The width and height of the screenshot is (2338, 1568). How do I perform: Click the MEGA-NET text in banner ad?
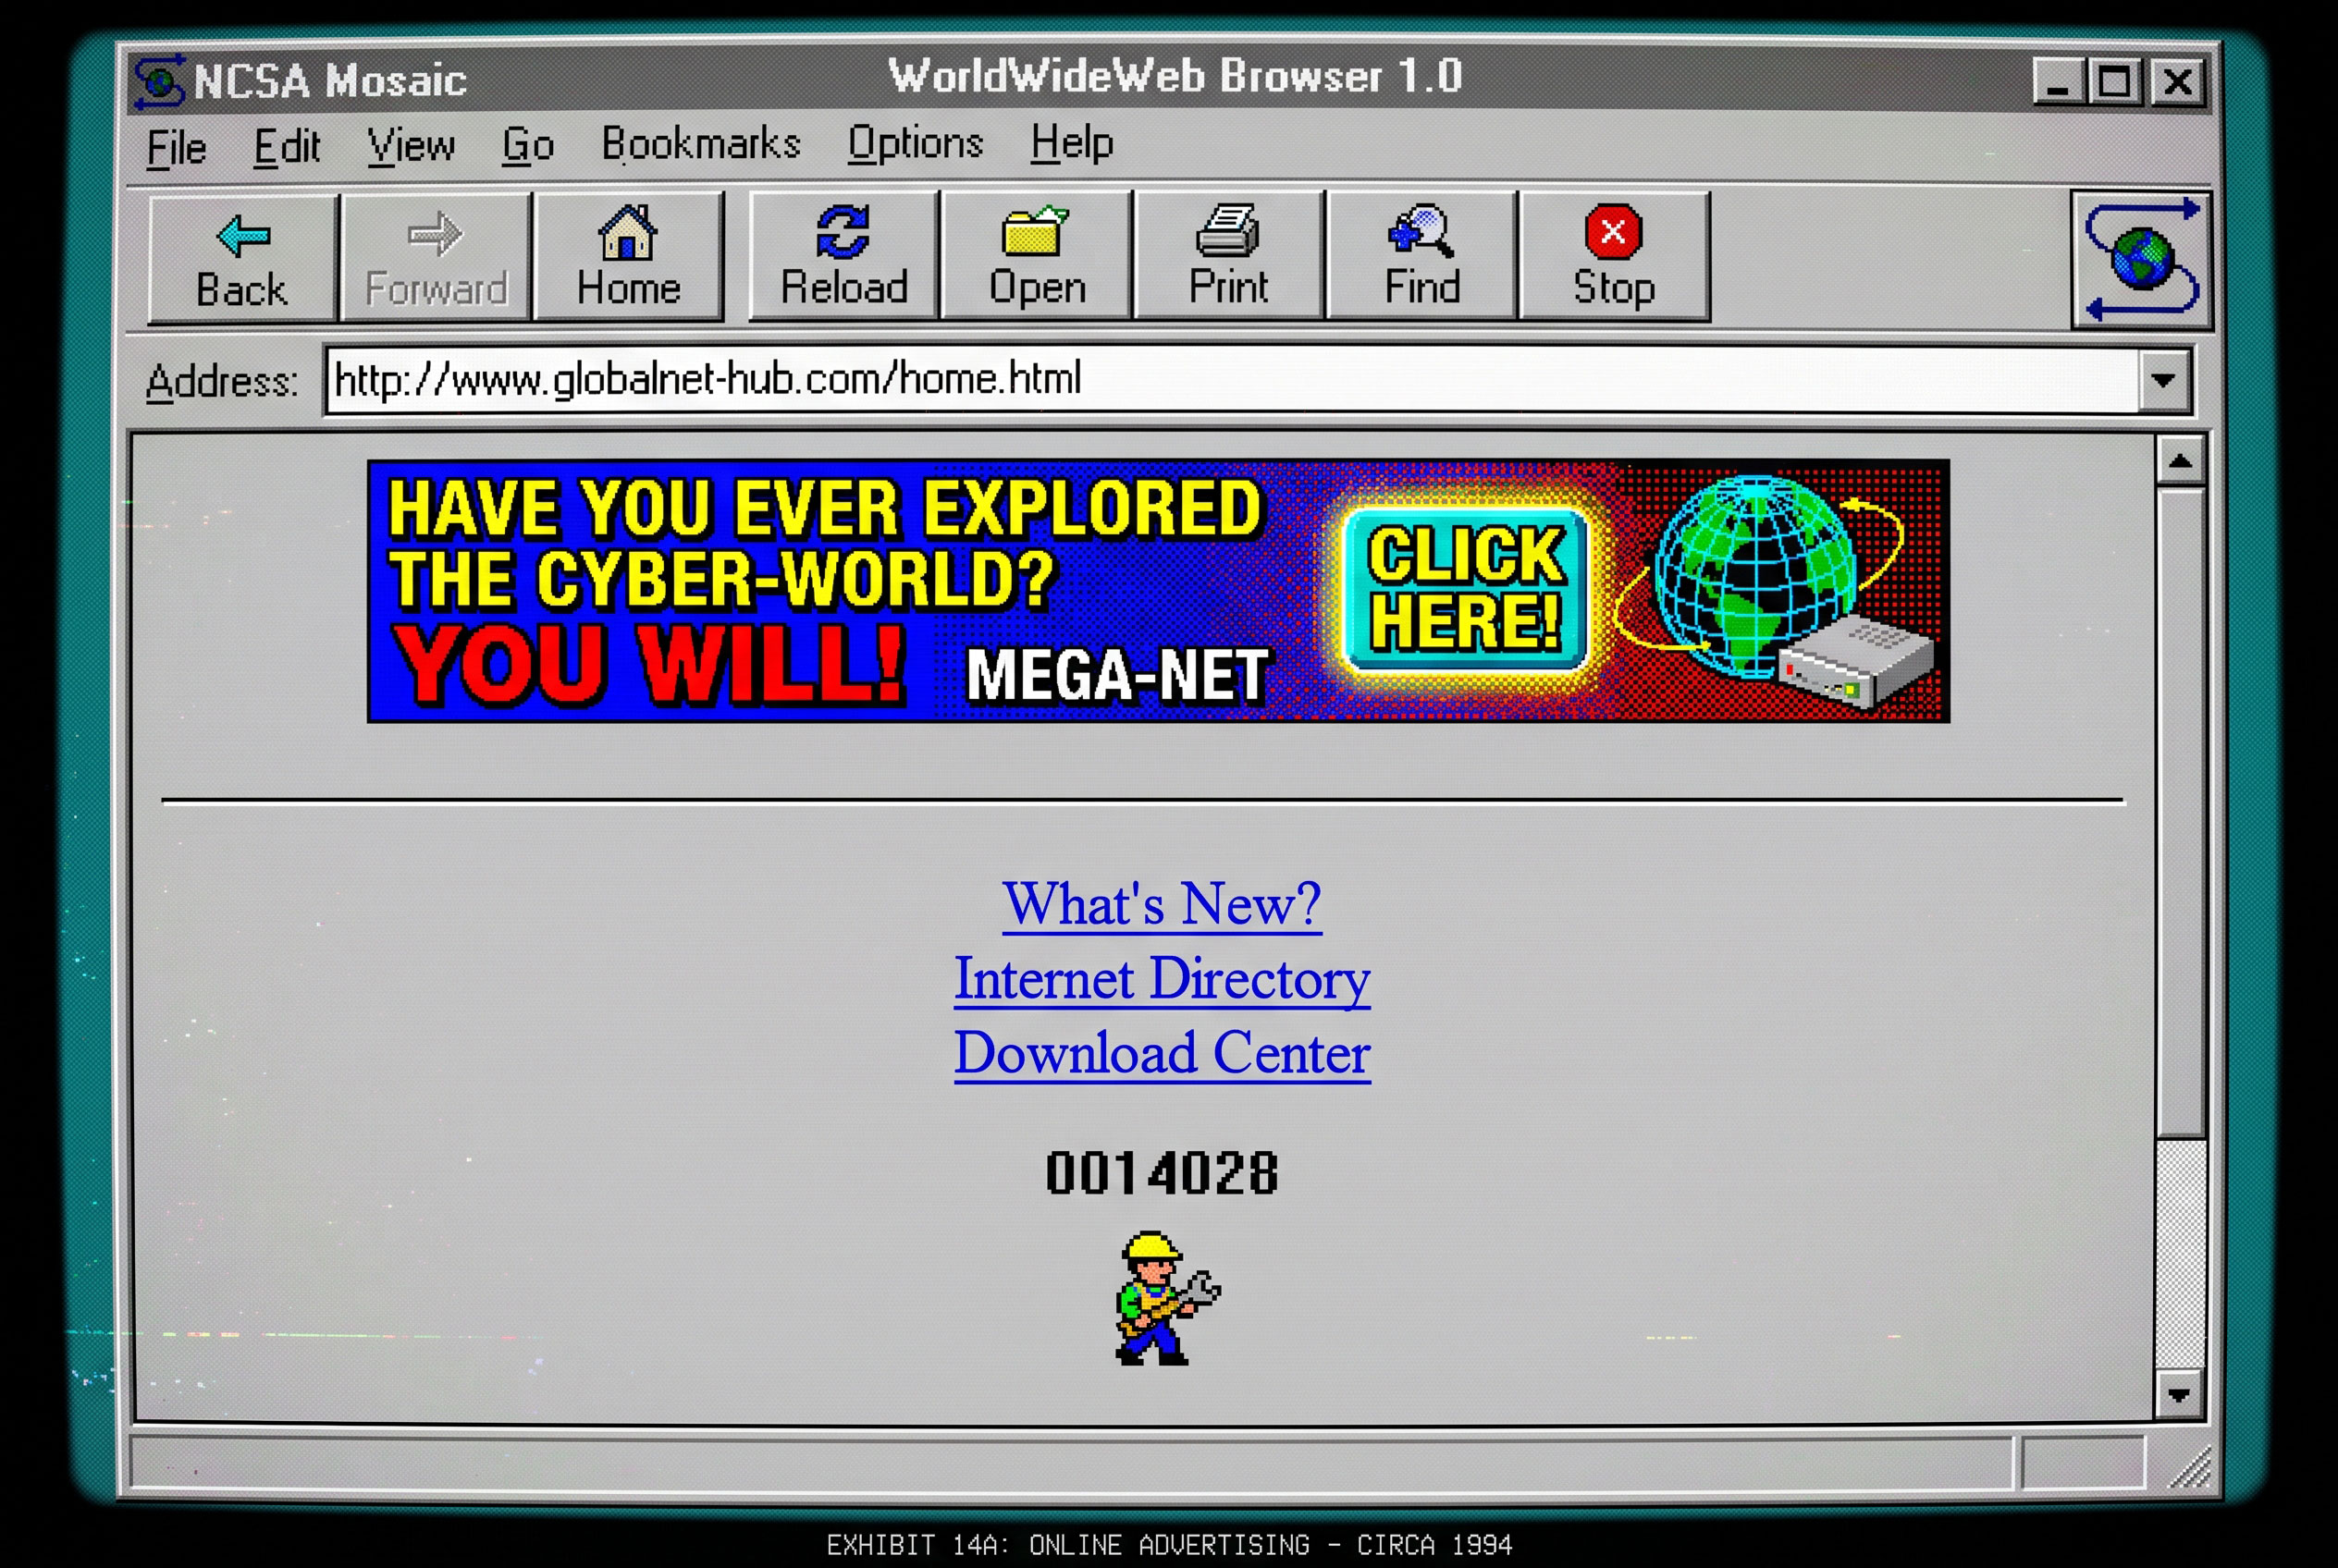click(1116, 675)
